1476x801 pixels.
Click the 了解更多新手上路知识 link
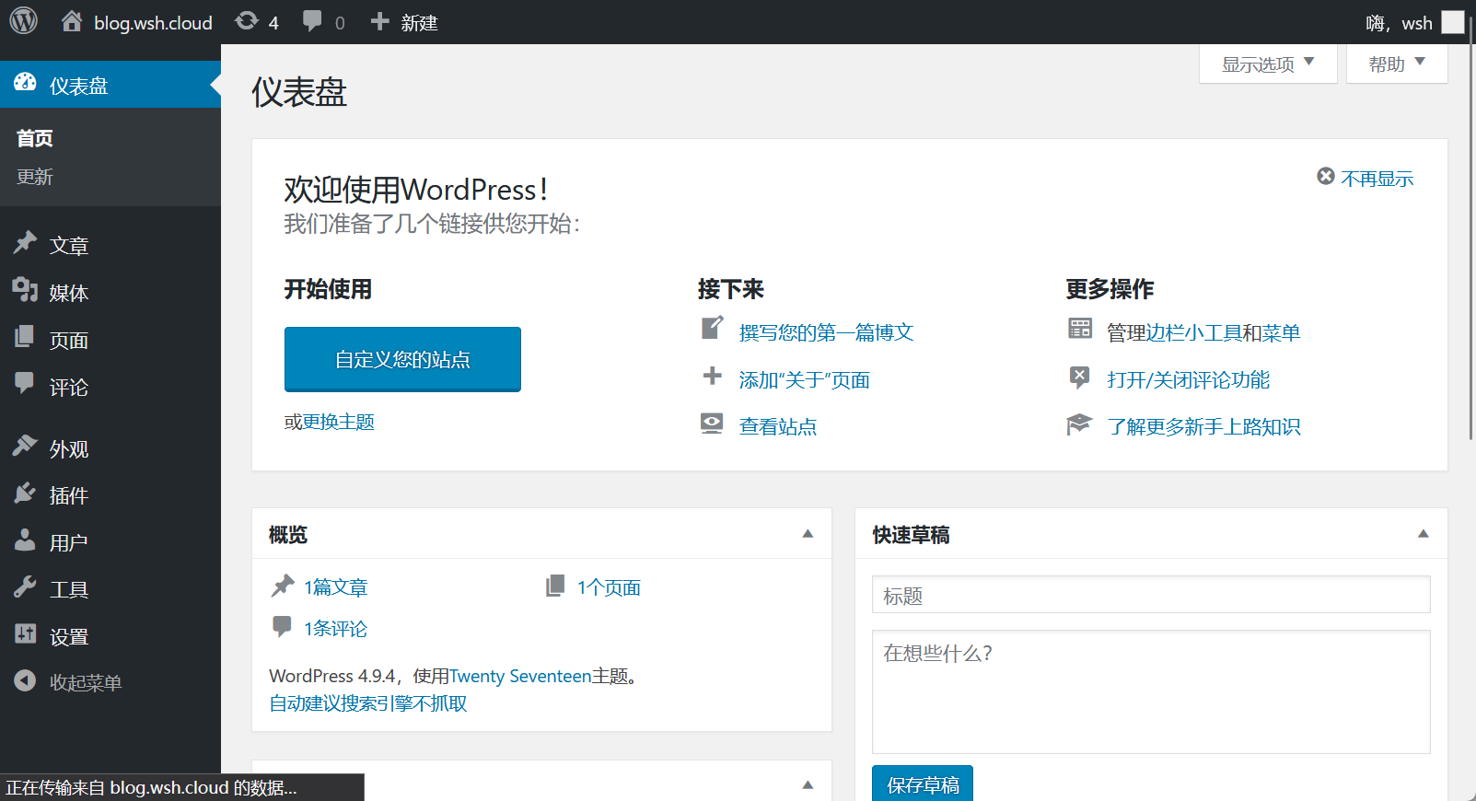click(x=1203, y=426)
